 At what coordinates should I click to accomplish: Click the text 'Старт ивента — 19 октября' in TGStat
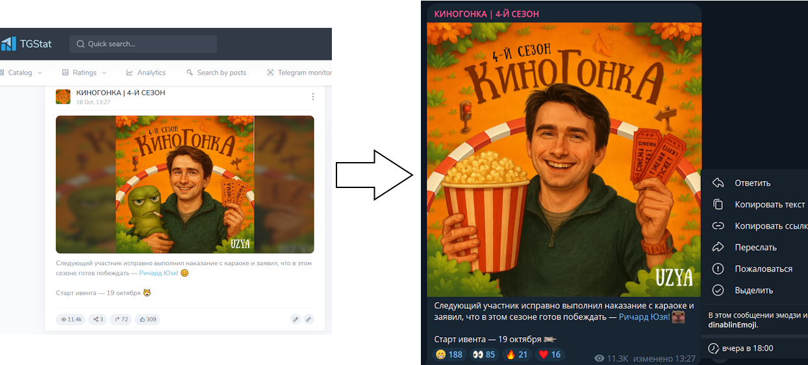pos(98,293)
